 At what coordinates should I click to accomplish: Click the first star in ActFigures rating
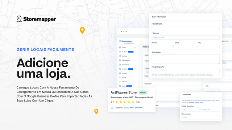click(117, 102)
